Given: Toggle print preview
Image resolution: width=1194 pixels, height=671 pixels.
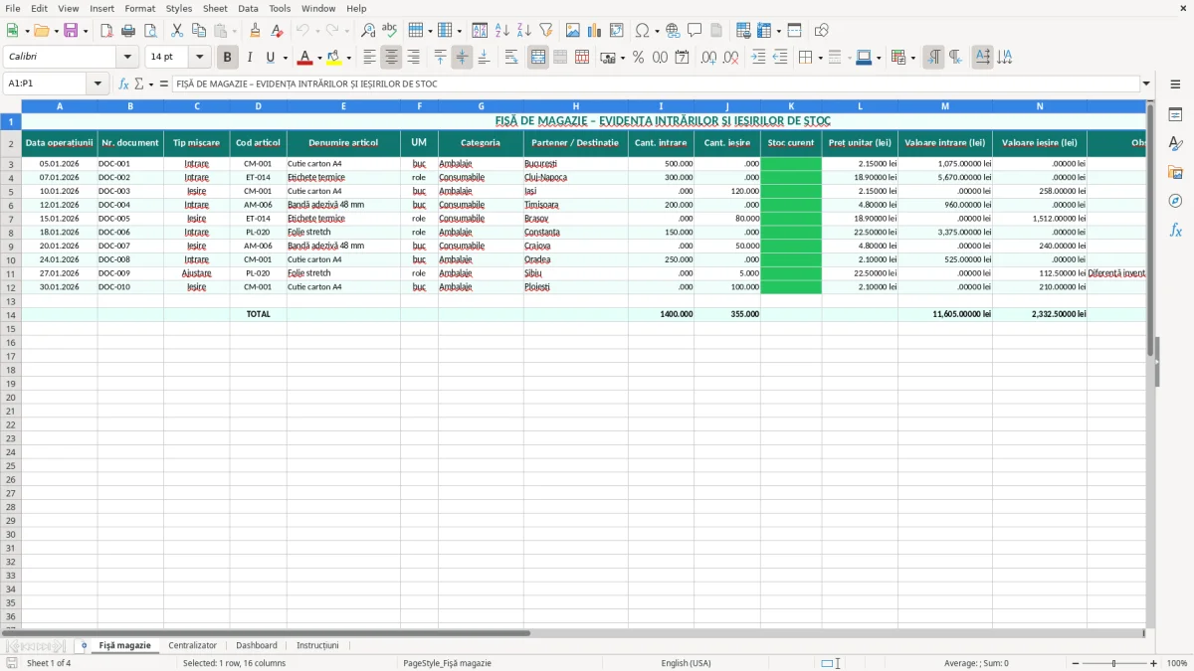Looking at the screenshot, I should (150, 31).
